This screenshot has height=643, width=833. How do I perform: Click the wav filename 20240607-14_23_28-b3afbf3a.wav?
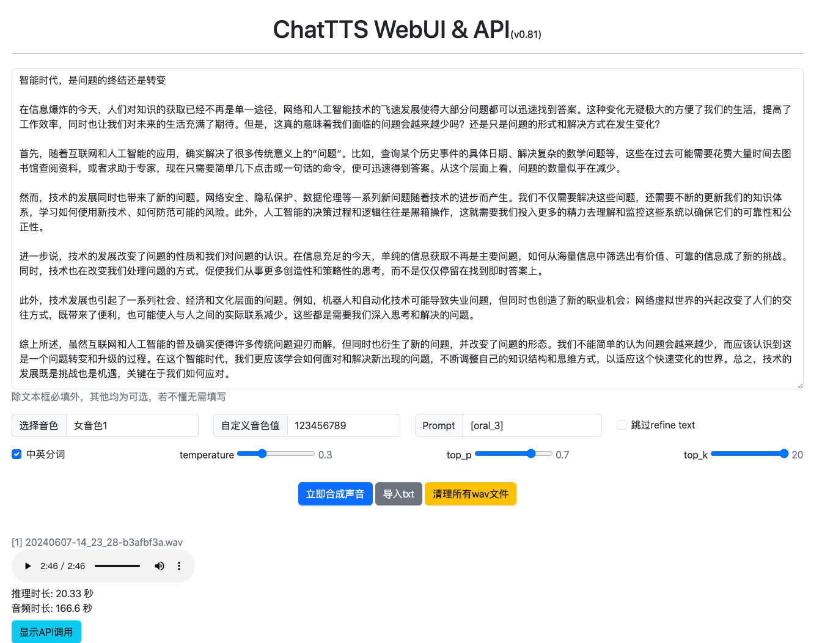coord(104,542)
